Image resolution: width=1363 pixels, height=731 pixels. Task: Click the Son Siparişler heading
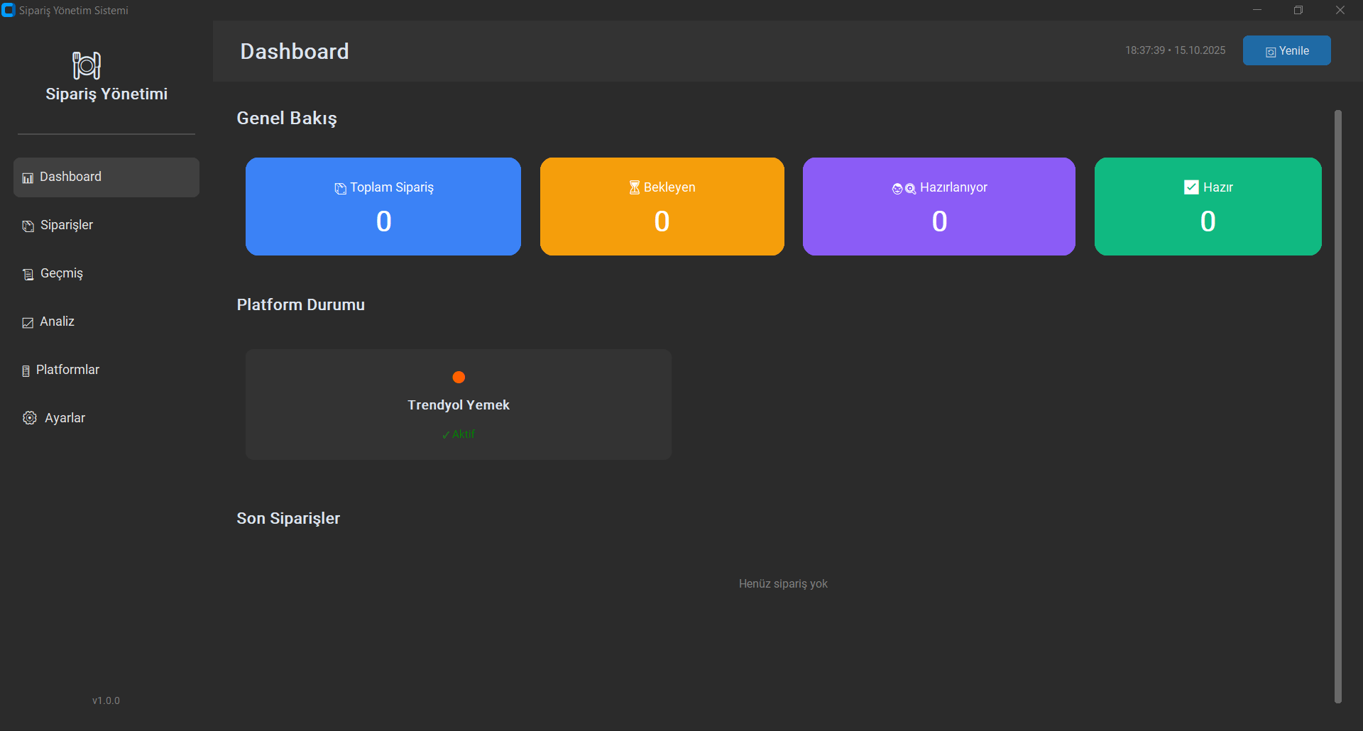288,519
